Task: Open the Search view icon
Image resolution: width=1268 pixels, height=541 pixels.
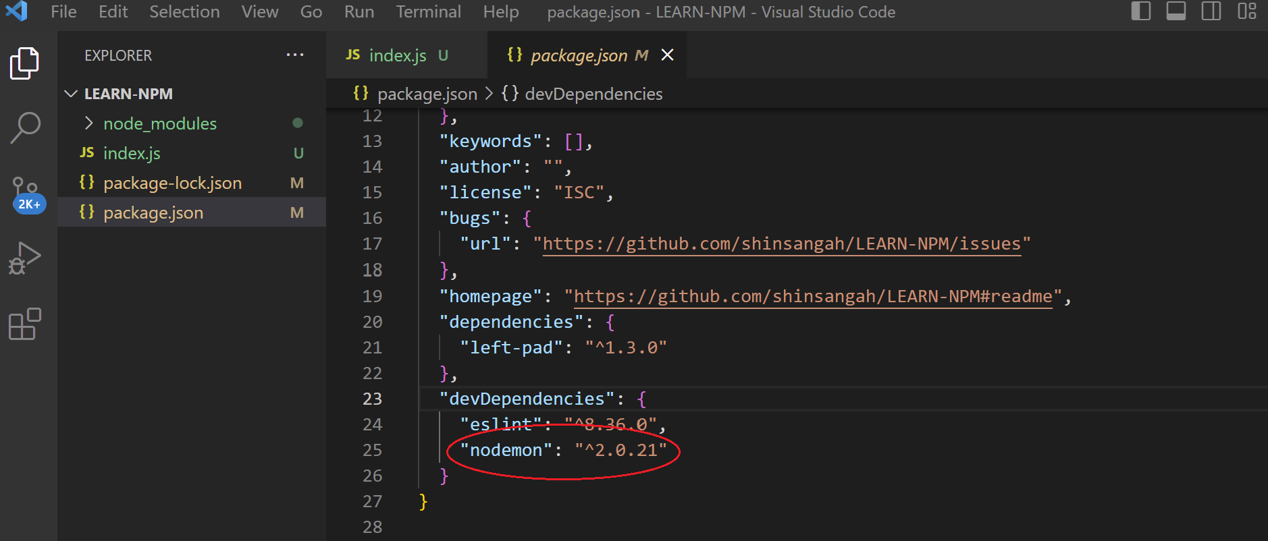Action: tap(26, 127)
